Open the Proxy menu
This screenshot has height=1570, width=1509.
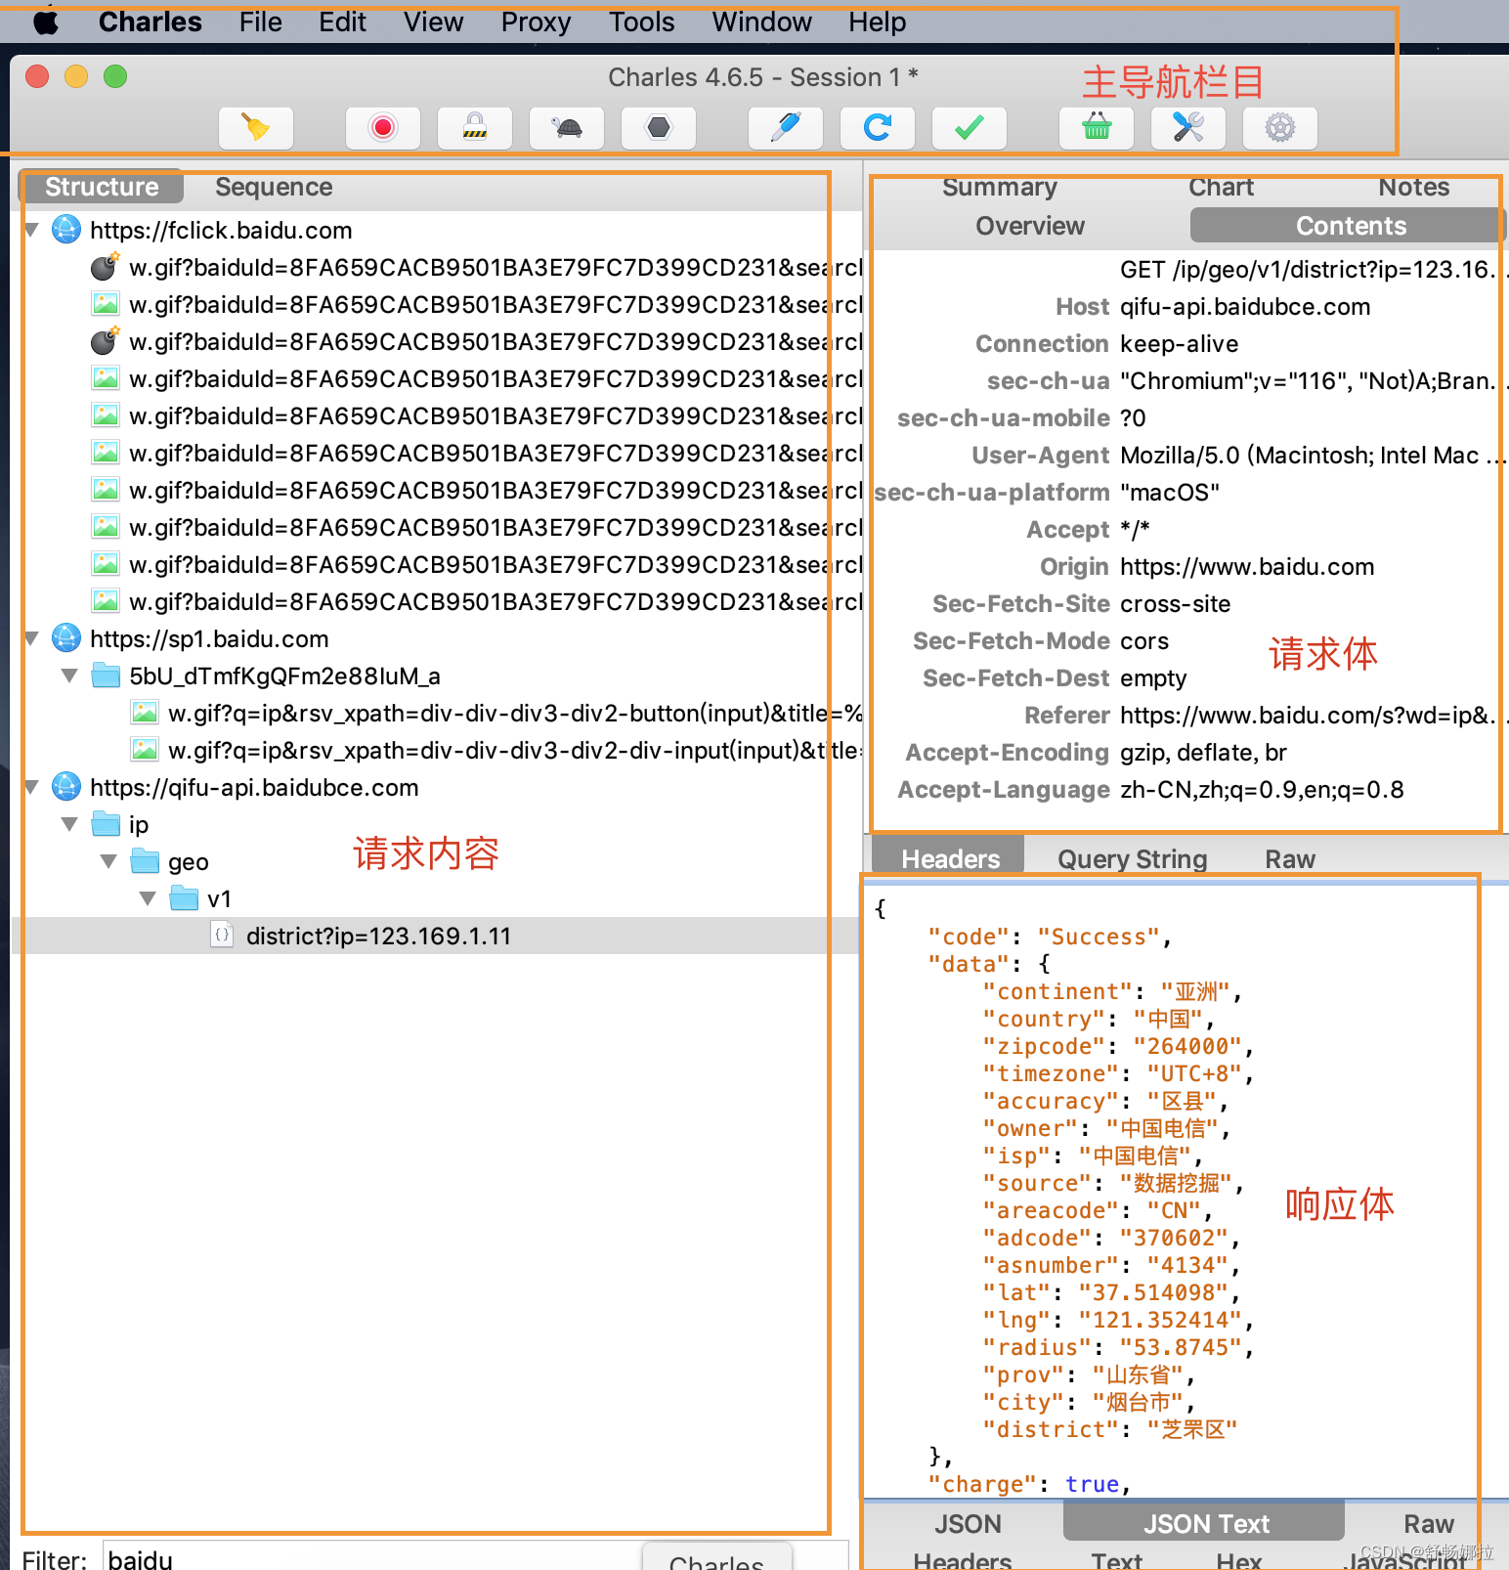(537, 22)
